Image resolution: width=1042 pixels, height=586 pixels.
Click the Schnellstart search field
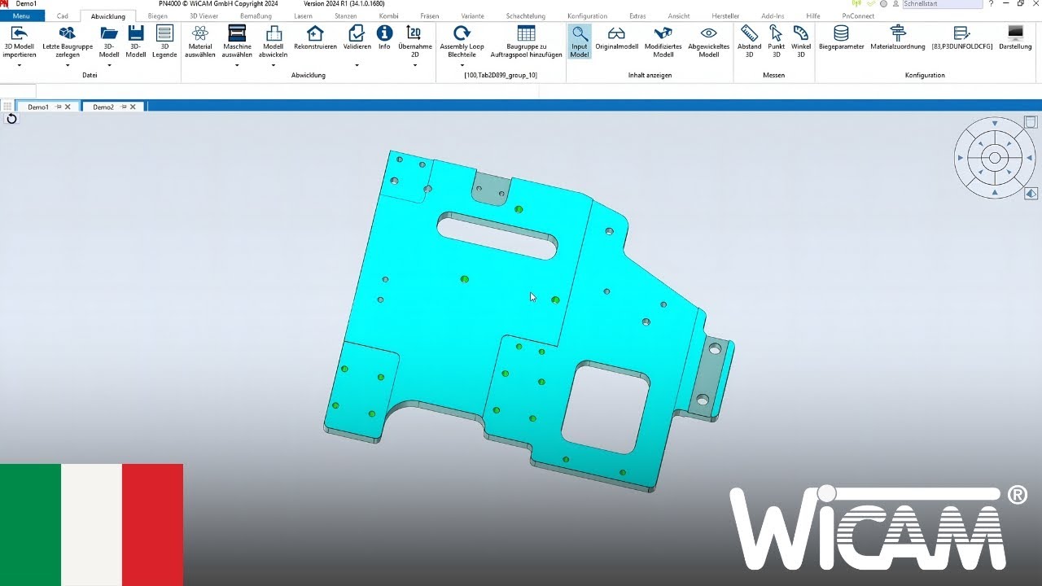click(x=942, y=4)
